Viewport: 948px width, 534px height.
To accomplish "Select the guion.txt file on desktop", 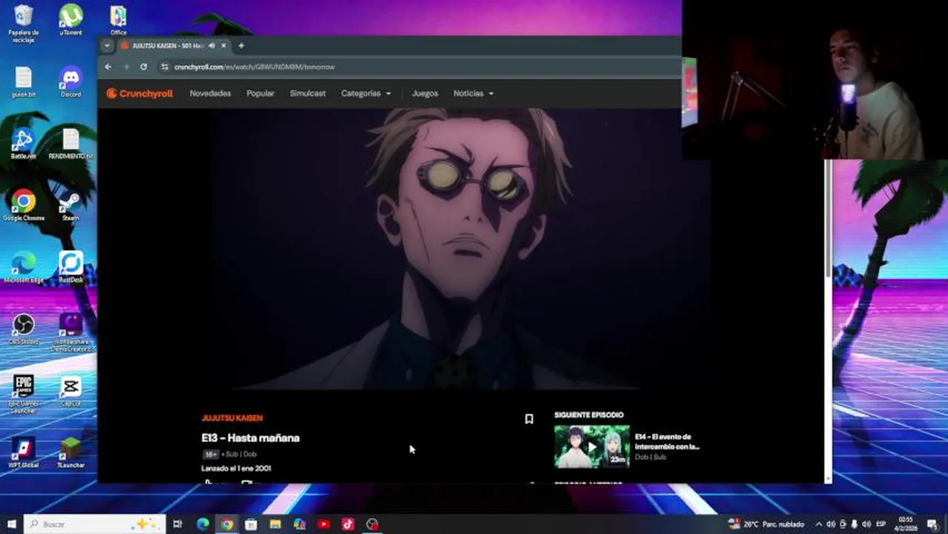I will coord(24,82).
